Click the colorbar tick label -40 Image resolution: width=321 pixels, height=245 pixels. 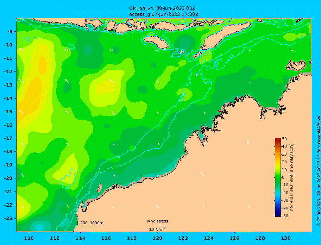(x=284, y=208)
